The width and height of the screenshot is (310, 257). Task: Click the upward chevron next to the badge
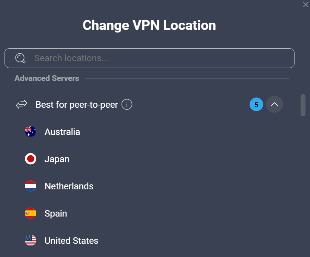pos(275,104)
